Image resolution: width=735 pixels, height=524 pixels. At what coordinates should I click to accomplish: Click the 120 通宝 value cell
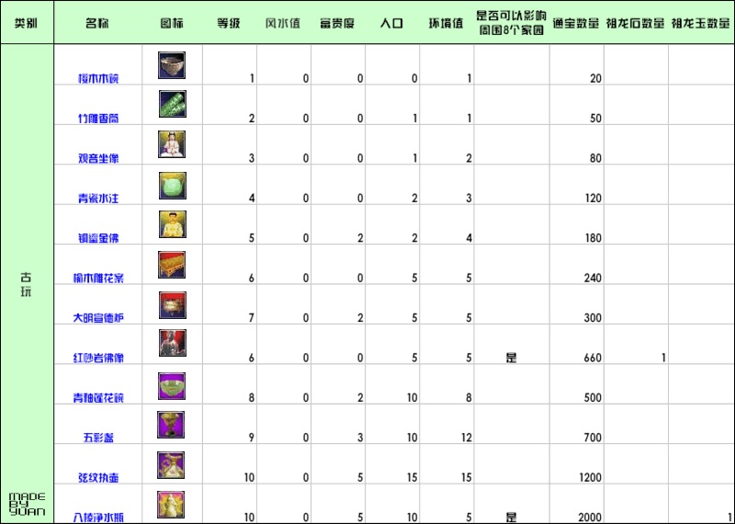click(593, 198)
